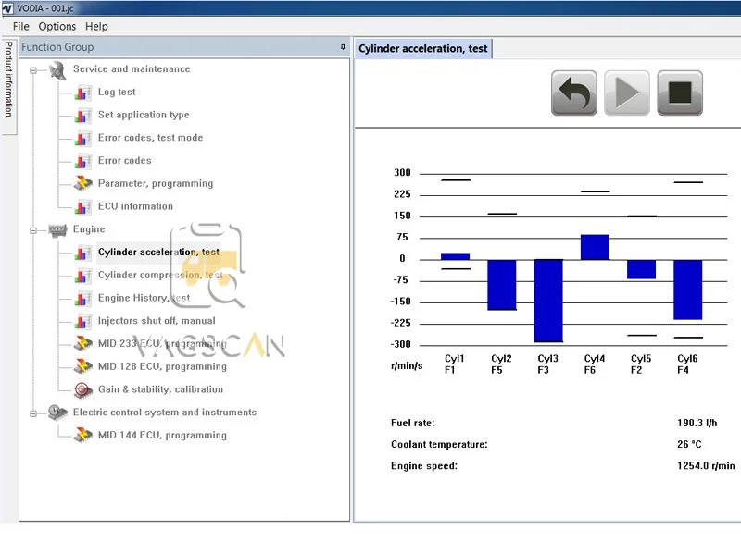Click the MID 144 ECU programming icon
Screen dimensions: 741x555
82,435
